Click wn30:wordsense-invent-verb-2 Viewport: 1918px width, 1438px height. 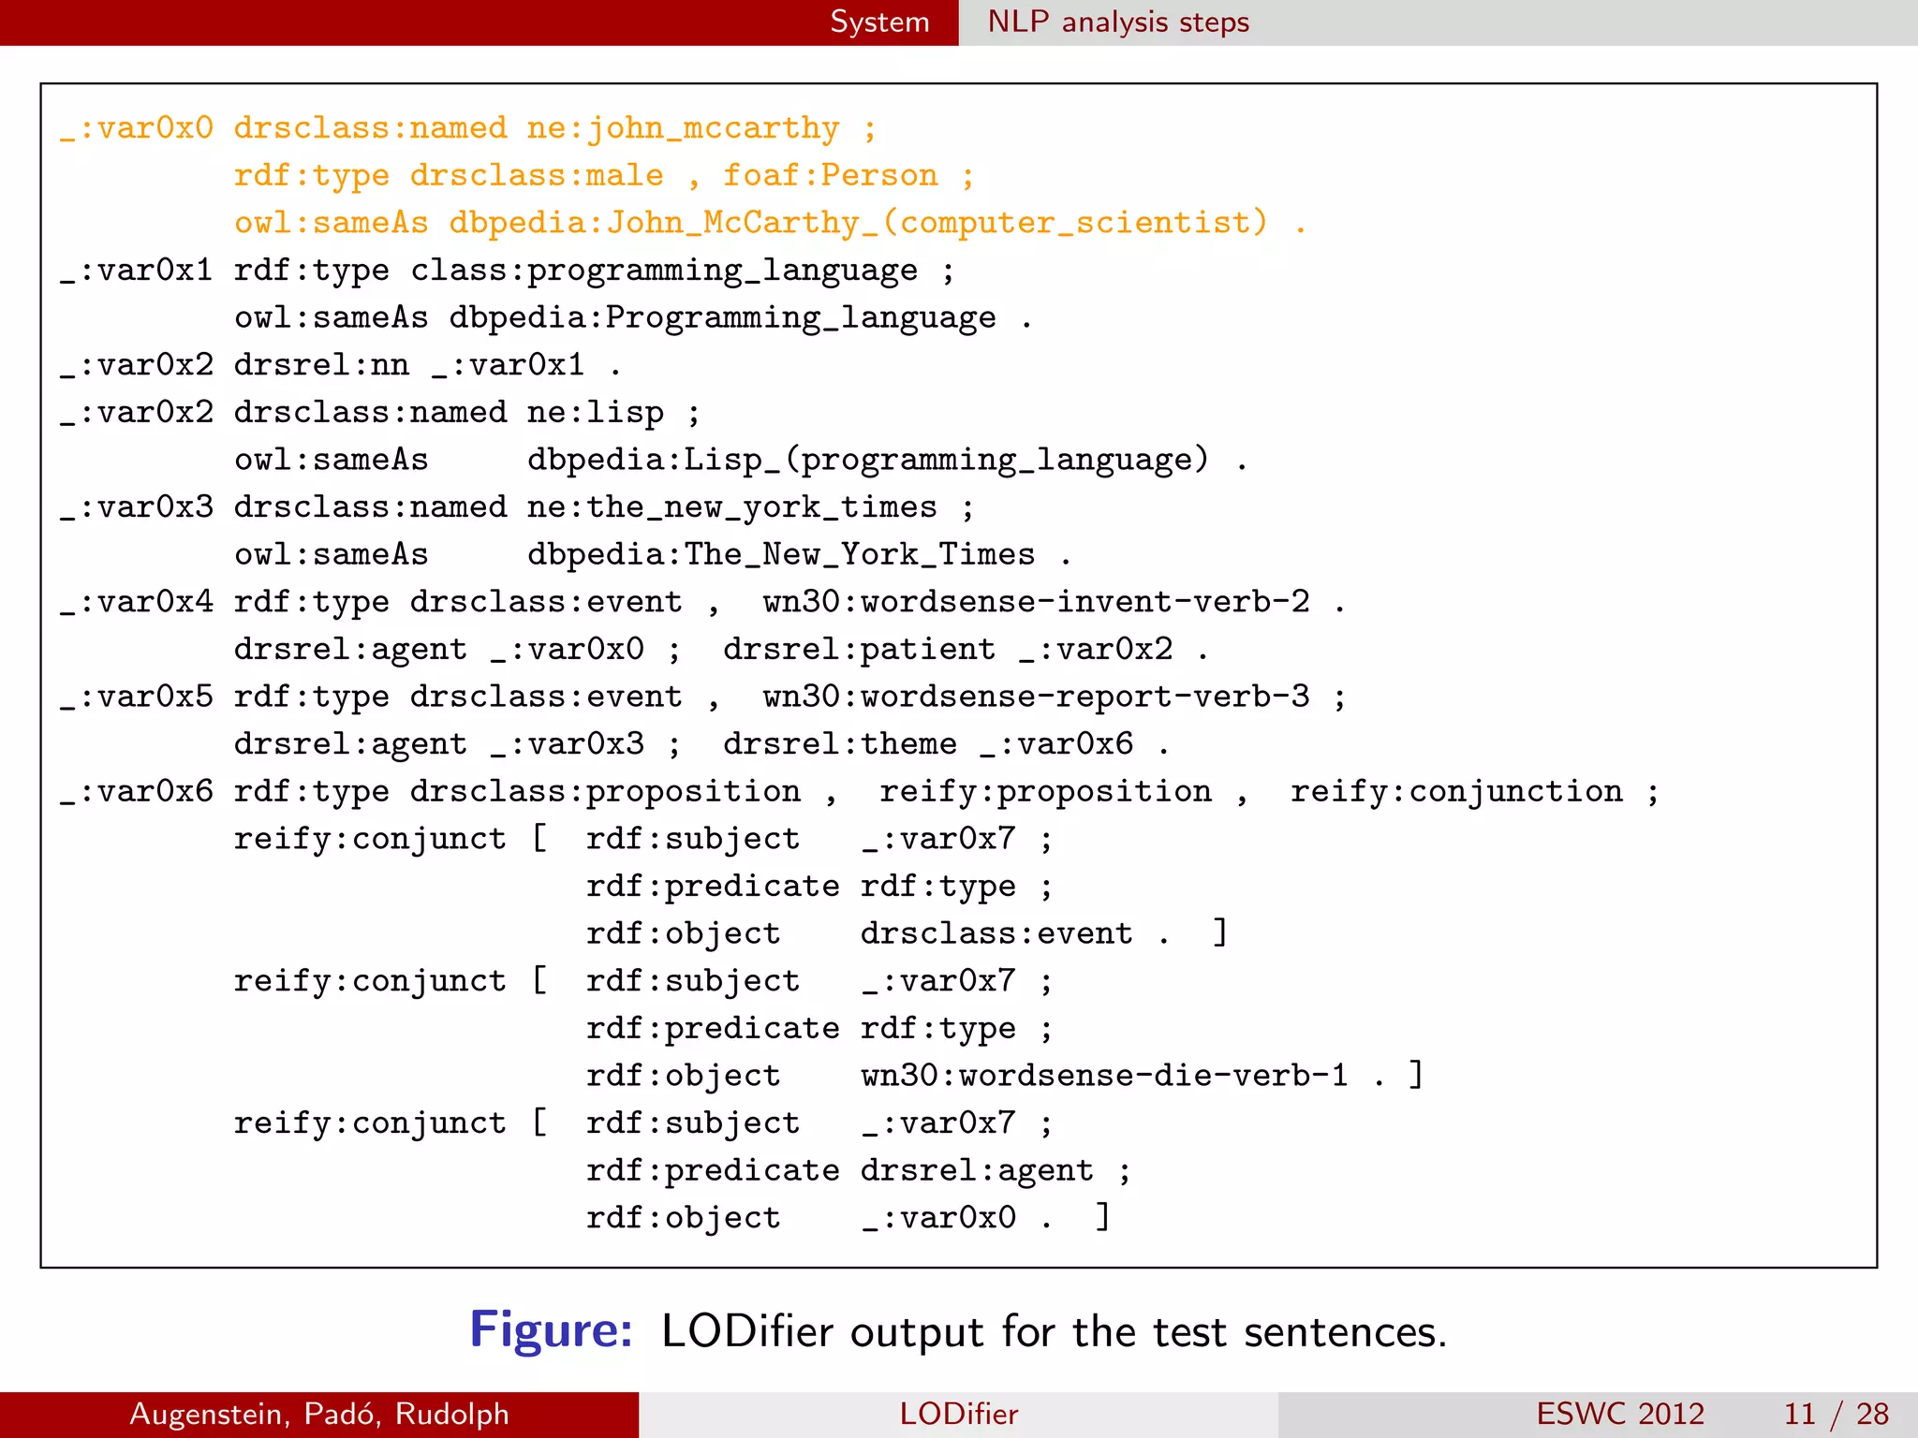(x=1037, y=602)
